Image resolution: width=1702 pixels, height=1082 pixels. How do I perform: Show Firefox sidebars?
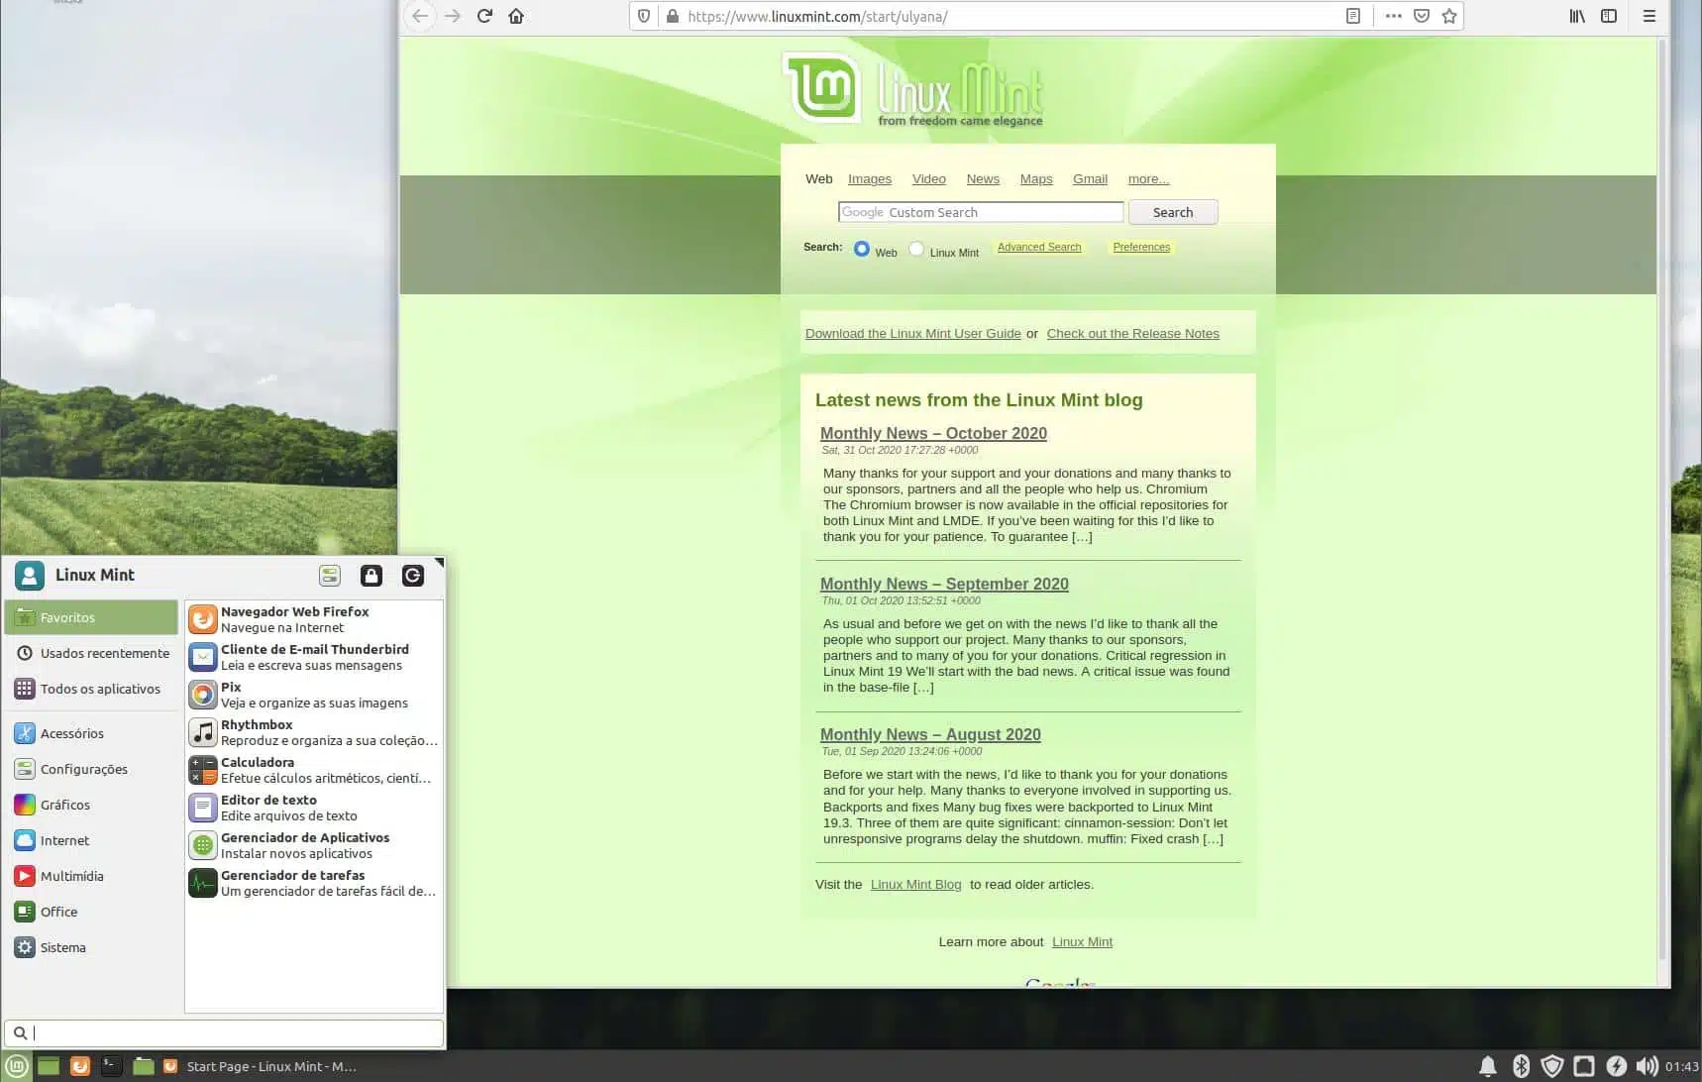coord(1609,16)
